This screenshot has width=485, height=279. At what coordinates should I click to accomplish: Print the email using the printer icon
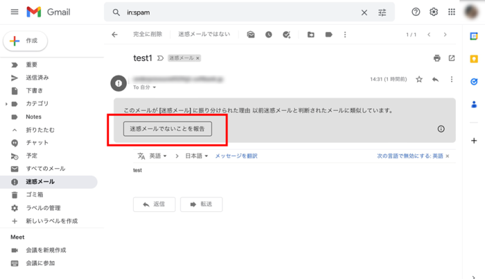436,58
